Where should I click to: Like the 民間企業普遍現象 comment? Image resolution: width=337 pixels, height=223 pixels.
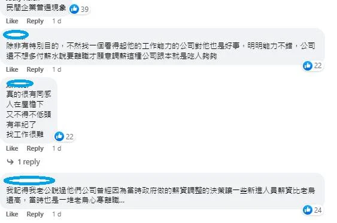(x=12, y=21)
